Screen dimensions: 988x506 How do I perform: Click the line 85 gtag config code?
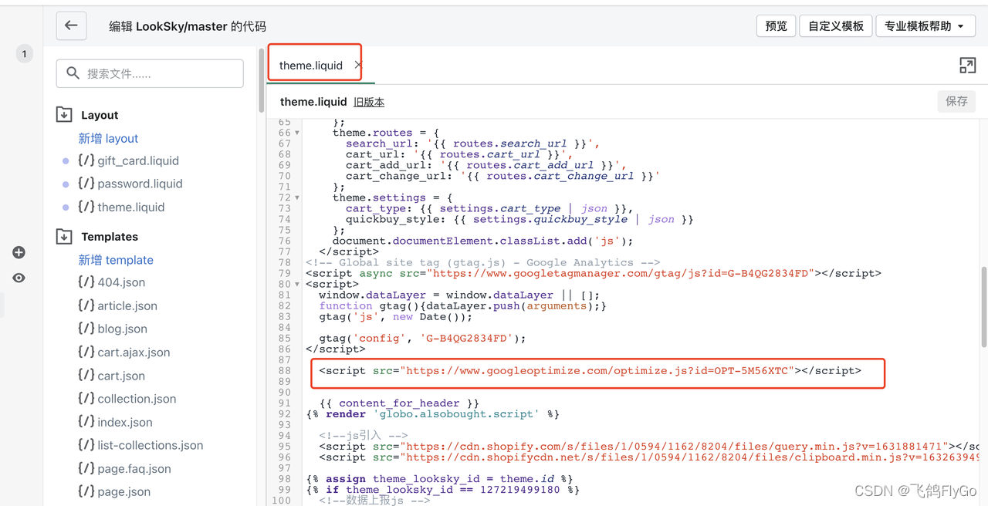[x=422, y=339]
